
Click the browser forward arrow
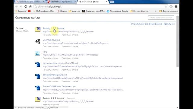coord(21,7)
